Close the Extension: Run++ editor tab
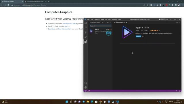The image size is (184, 104). pos(126,23)
